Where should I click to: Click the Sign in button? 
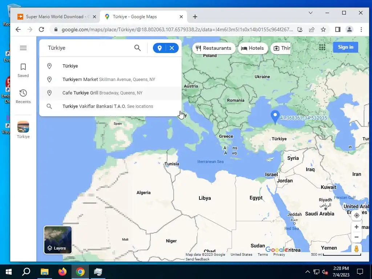(x=345, y=47)
